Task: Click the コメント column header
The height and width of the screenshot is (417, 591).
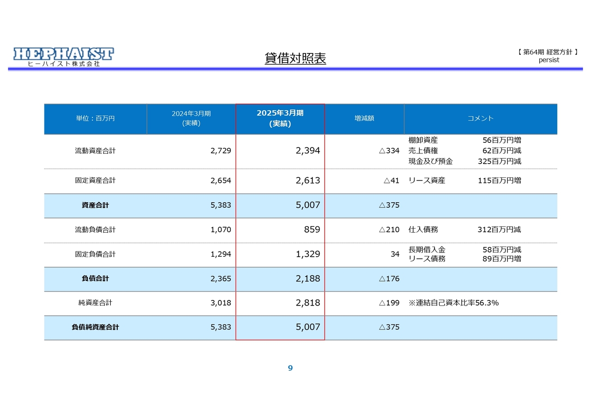Action: coord(481,118)
